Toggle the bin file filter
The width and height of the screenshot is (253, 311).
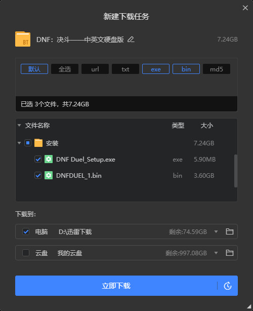[186, 69]
